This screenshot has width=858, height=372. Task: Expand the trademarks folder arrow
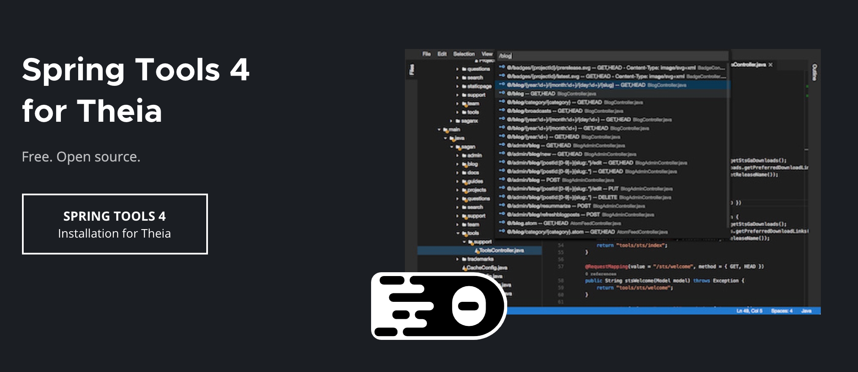457,259
